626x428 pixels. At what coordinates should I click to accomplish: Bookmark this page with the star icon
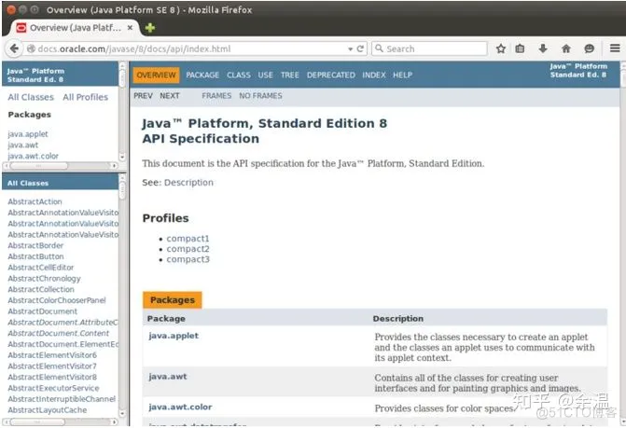point(501,48)
